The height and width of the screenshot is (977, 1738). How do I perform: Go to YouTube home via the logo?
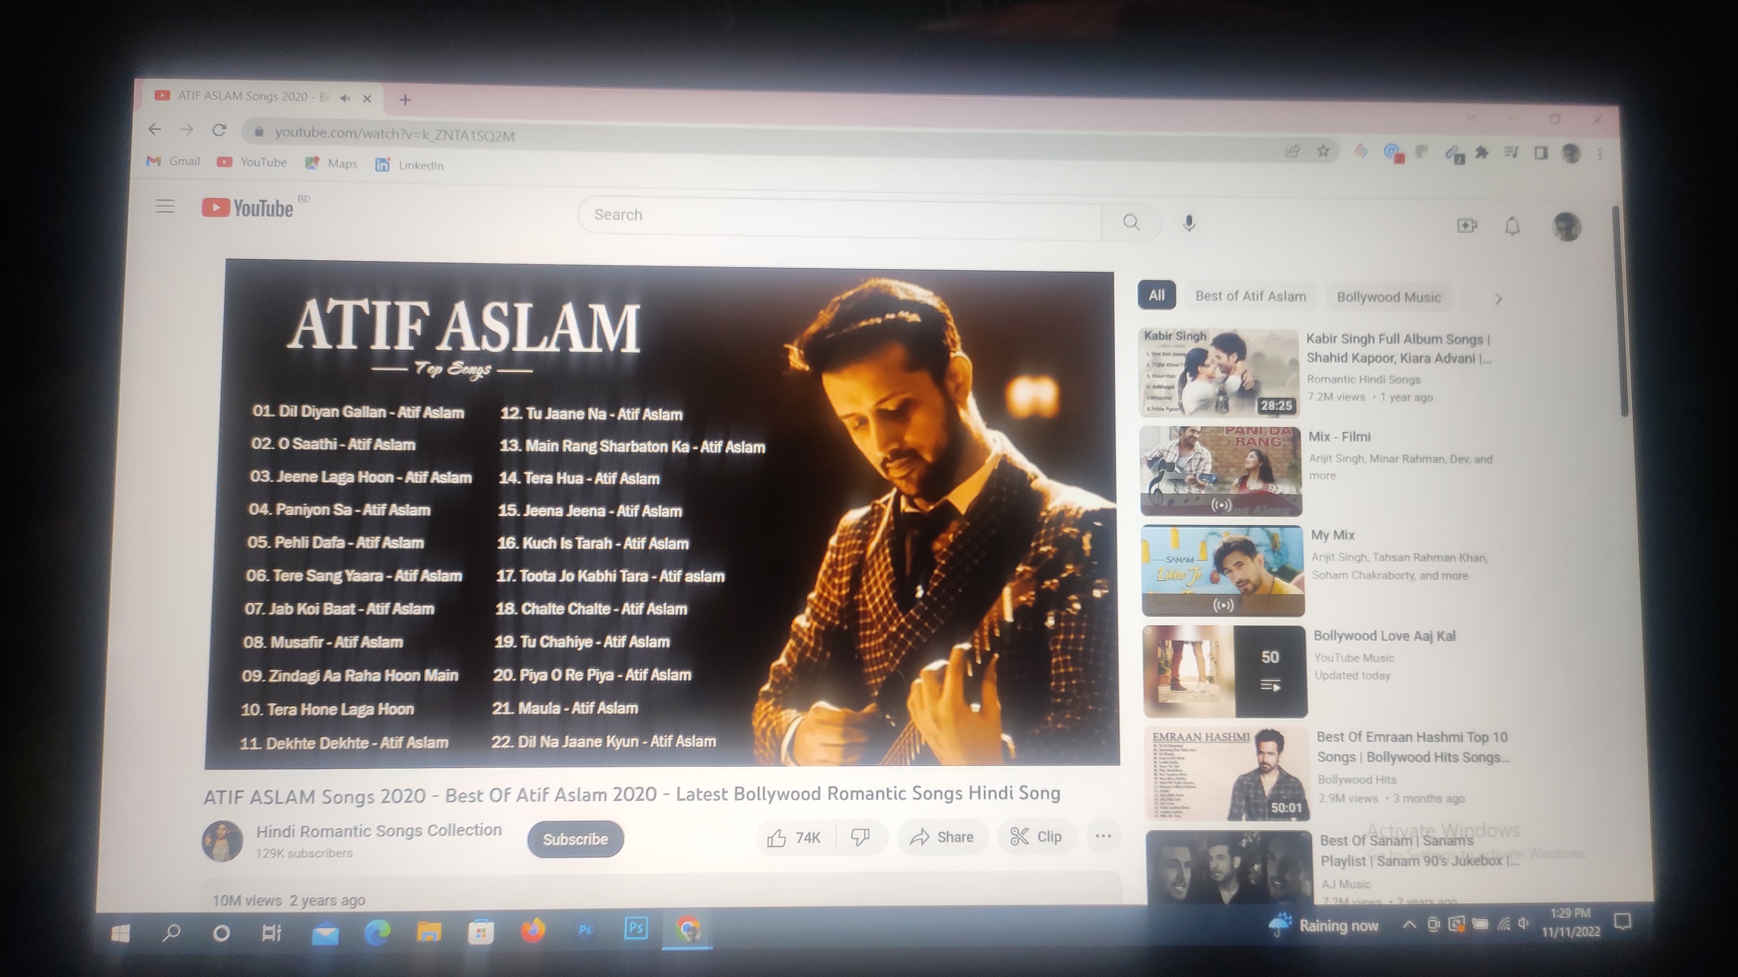(x=248, y=208)
